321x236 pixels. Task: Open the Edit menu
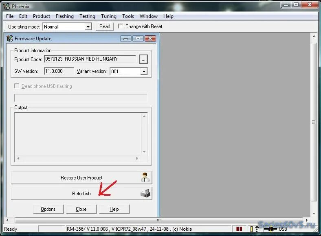(23, 16)
